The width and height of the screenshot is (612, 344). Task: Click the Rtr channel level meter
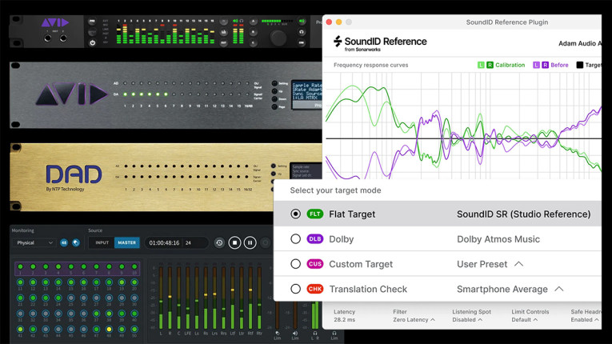click(x=259, y=298)
